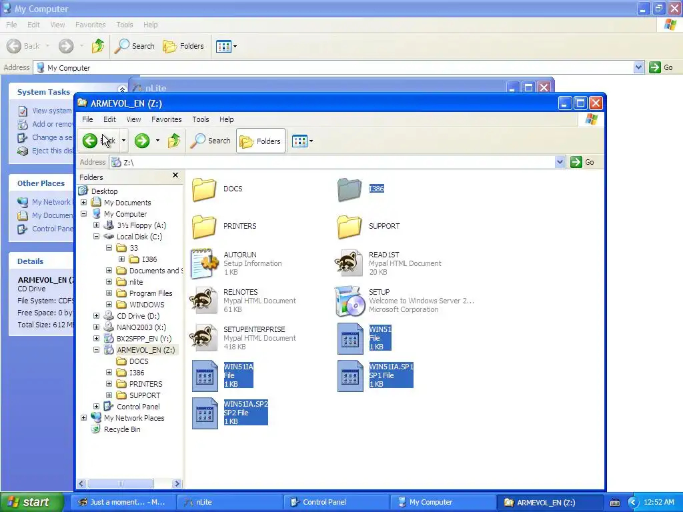Collapse folder 33 tree node
Viewport: 683px width, 512px height.
pos(109,248)
